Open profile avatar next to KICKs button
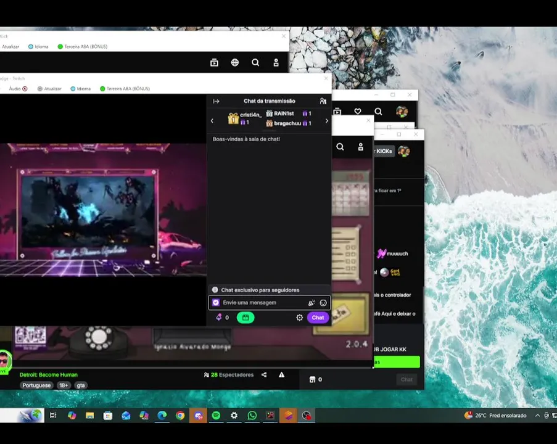Screen dimensions: 557x444 tap(404, 151)
